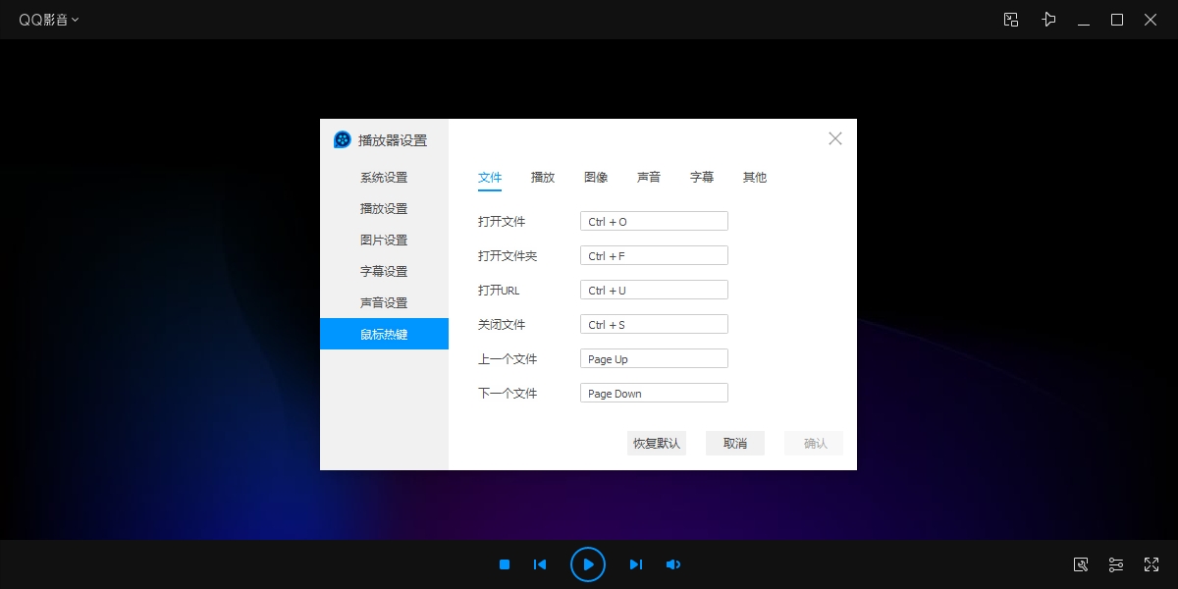1178x589 pixels.
Task: Close the 播放器设置 dialog
Action: [835, 138]
